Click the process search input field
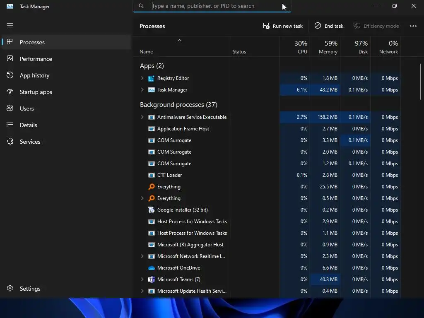The image size is (424, 318). pyautogui.click(x=212, y=6)
